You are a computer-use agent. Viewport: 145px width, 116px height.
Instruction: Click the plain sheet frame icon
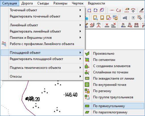coord(102,18)
